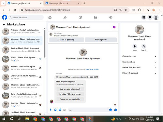Open File Explorer from taskbar

coord(27,119)
